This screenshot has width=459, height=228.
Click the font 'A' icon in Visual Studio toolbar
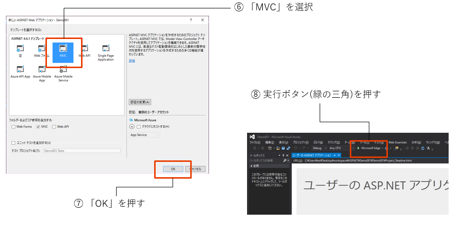pyautogui.click(x=428, y=148)
